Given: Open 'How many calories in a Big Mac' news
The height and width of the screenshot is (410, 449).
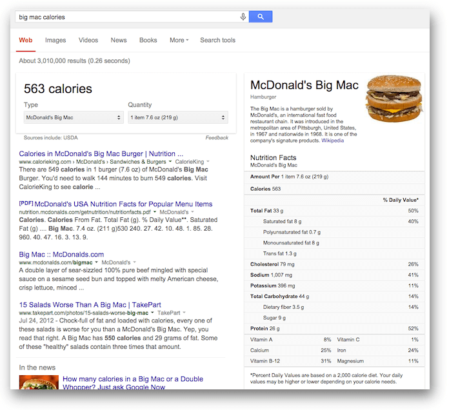Looking at the screenshot, I should click(133, 383).
